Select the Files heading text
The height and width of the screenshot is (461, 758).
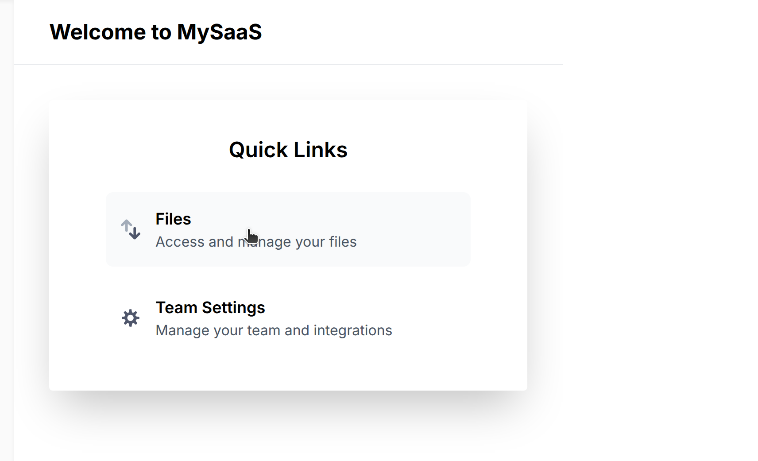click(173, 219)
